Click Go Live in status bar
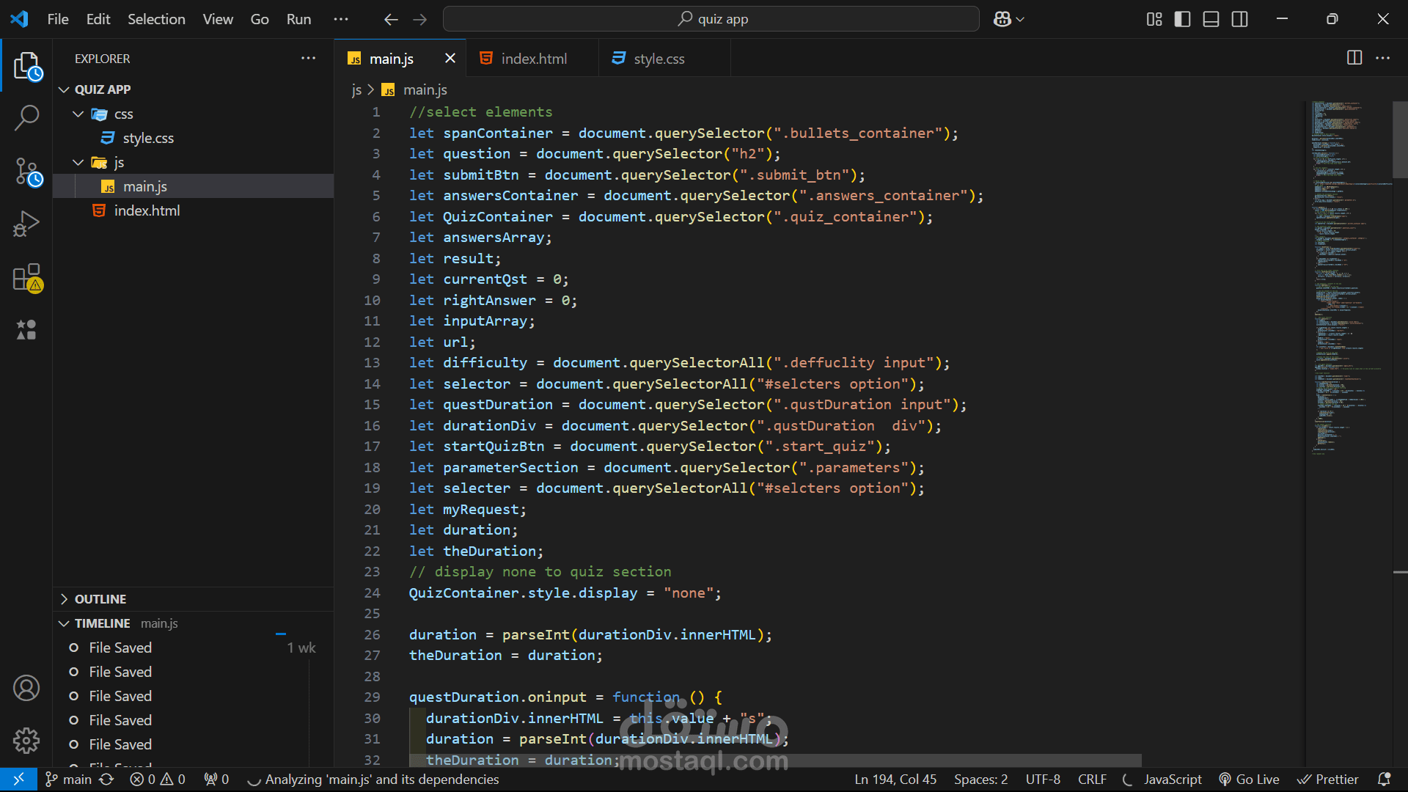The height and width of the screenshot is (792, 1408). (1249, 779)
